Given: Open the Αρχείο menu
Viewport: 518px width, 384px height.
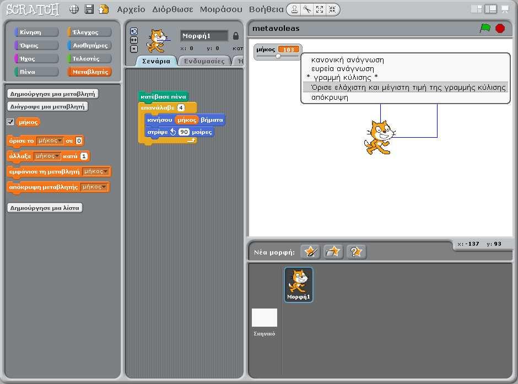Looking at the screenshot, I should 131,9.
